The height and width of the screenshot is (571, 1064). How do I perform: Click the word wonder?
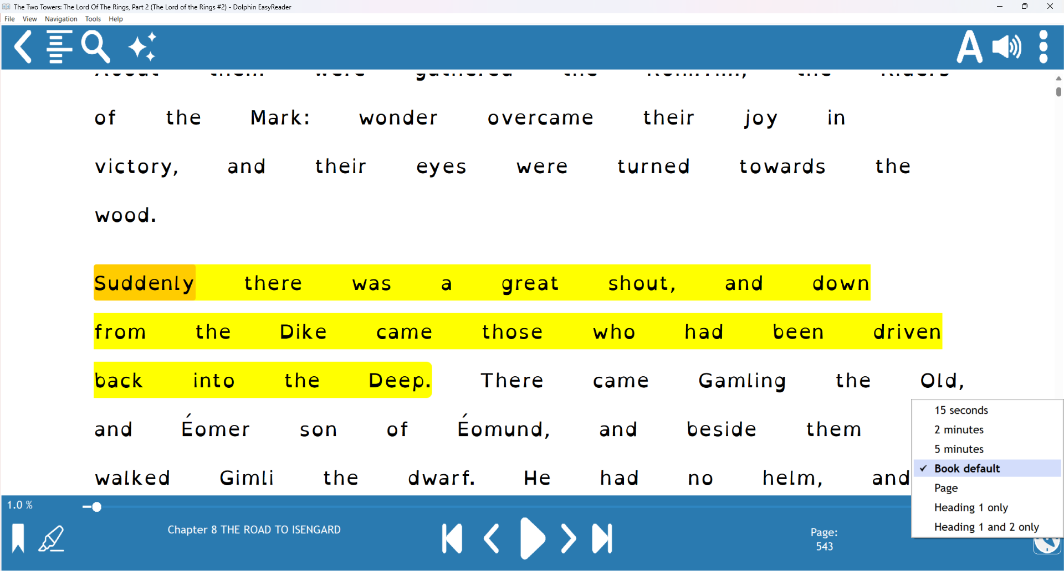coord(398,117)
